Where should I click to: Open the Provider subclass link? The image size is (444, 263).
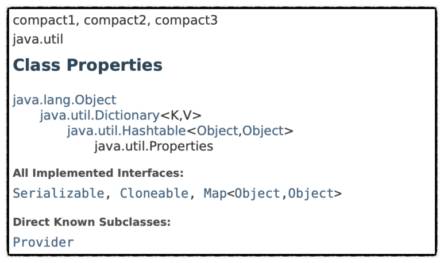[43, 242]
